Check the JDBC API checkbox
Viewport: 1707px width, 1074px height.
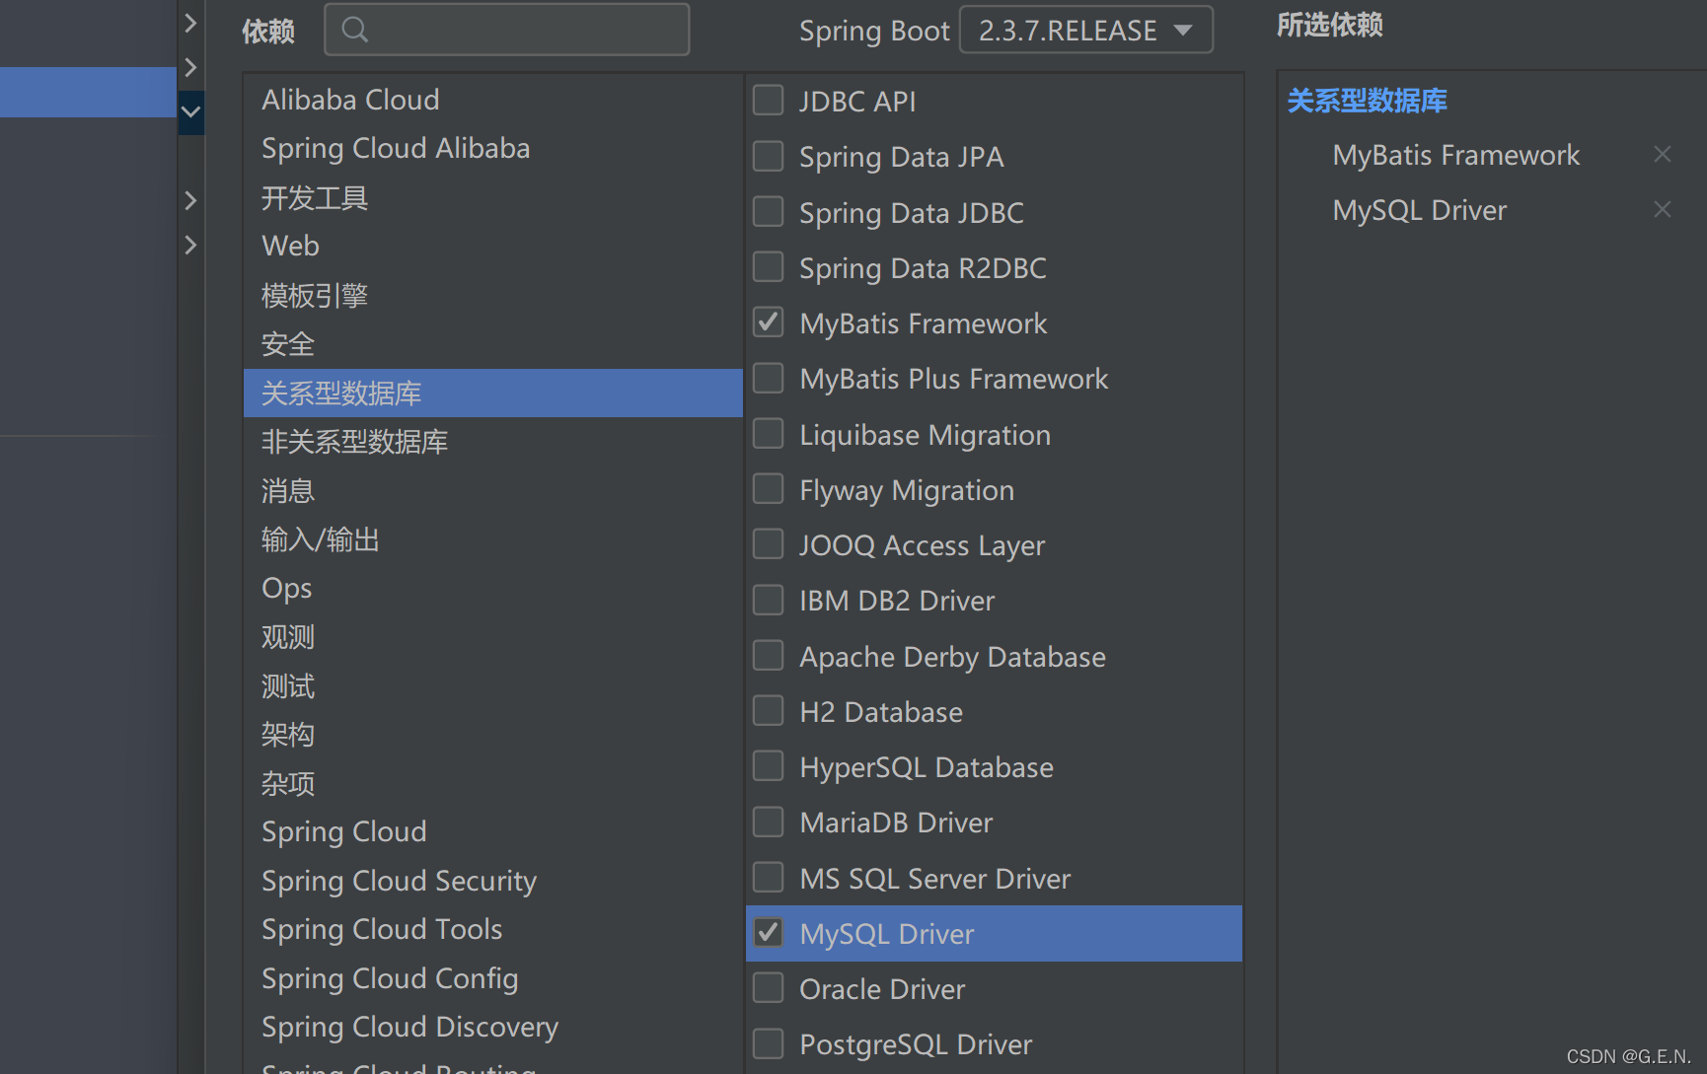(768, 101)
